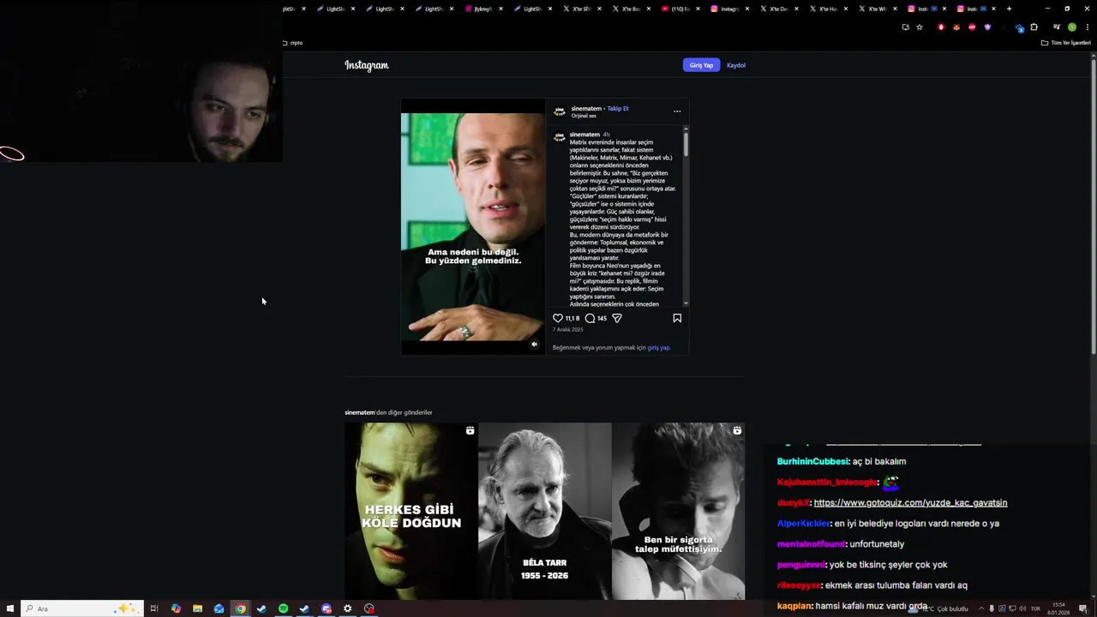Open the green profile avatar in toolbar
Viewport: 1097px width, 617px height.
1072,27
